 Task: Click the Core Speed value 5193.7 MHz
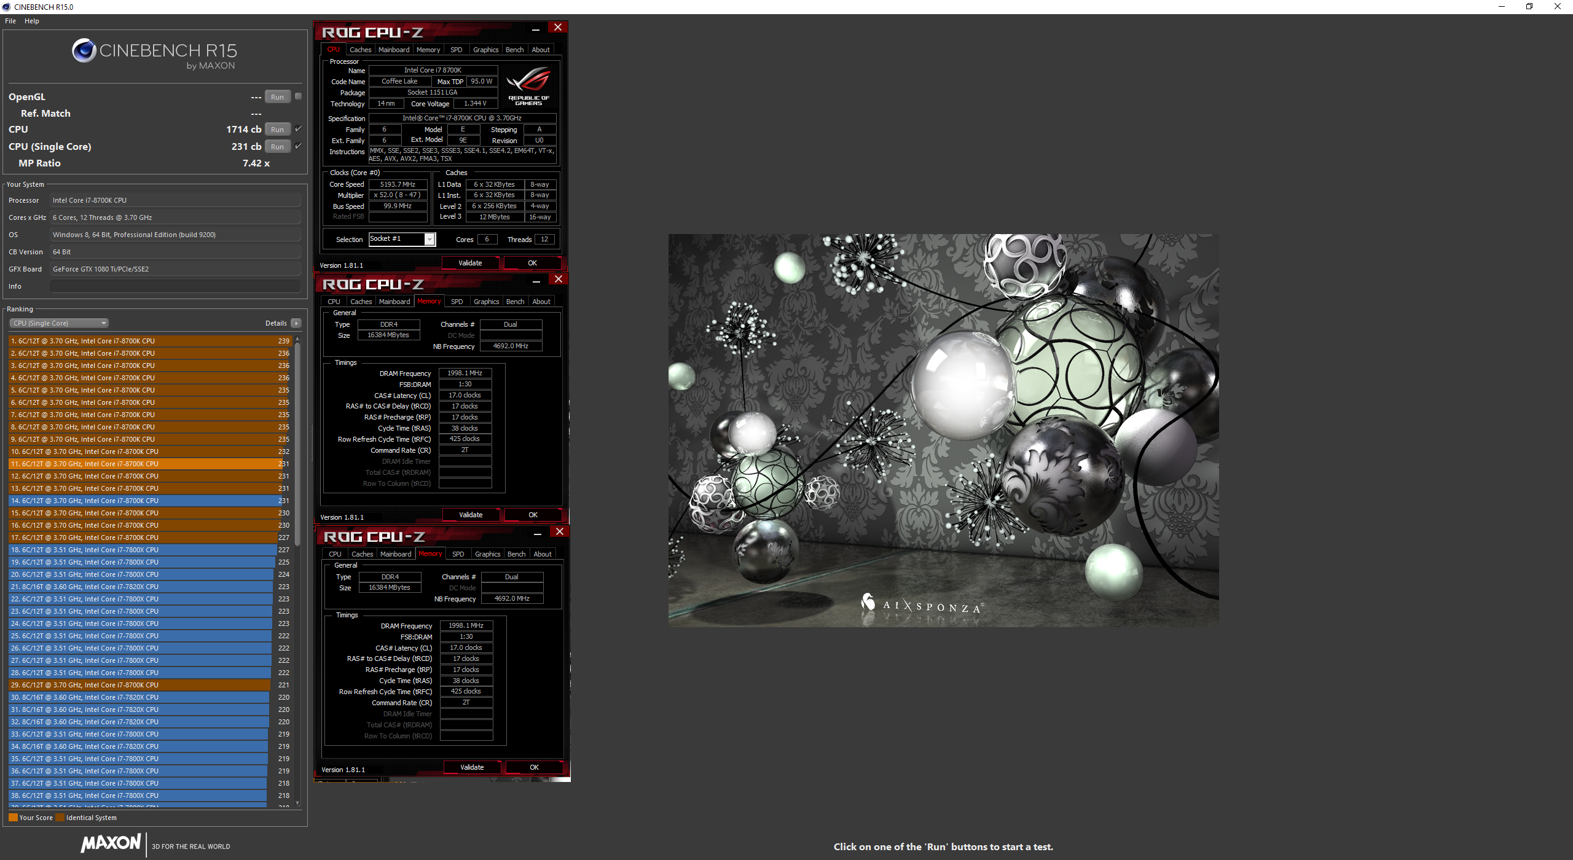click(x=398, y=184)
